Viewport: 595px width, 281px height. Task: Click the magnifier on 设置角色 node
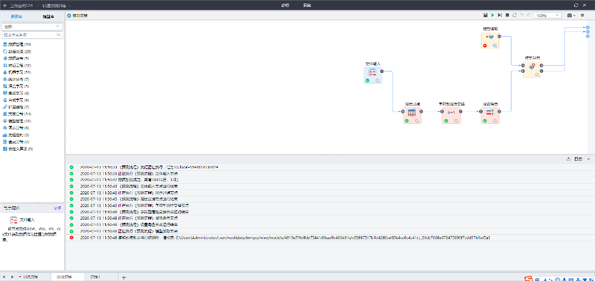click(495, 121)
